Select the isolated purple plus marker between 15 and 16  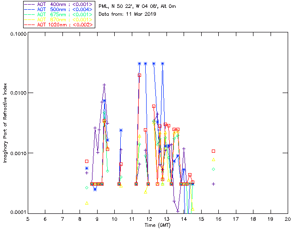[x=214, y=184]
